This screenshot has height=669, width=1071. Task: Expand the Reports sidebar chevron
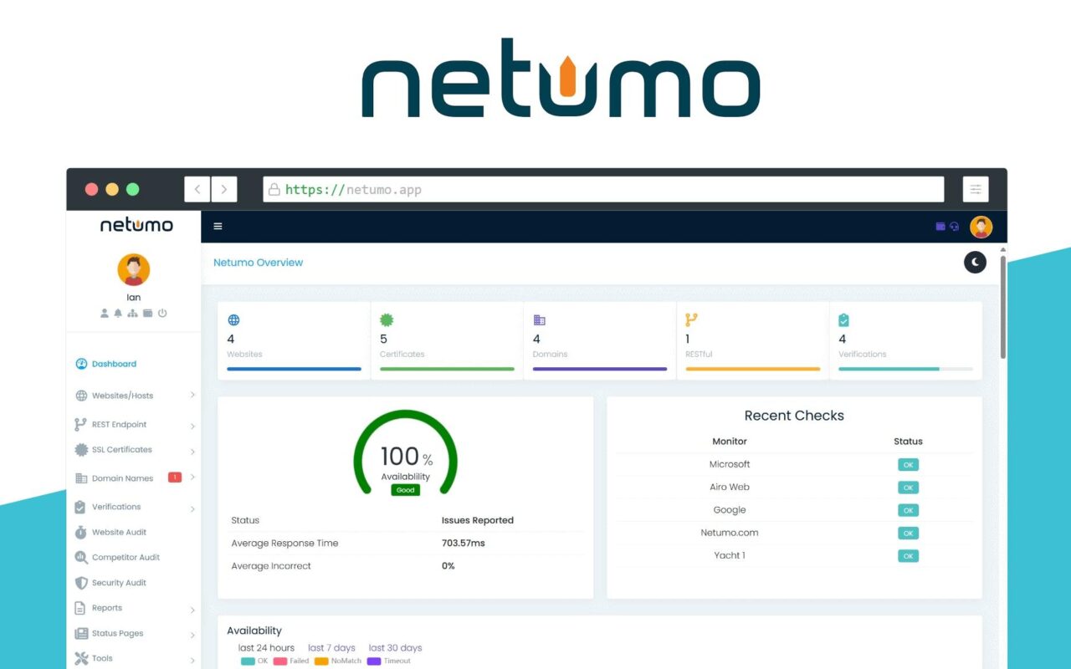pyautogui.click(x=192, y=610)
